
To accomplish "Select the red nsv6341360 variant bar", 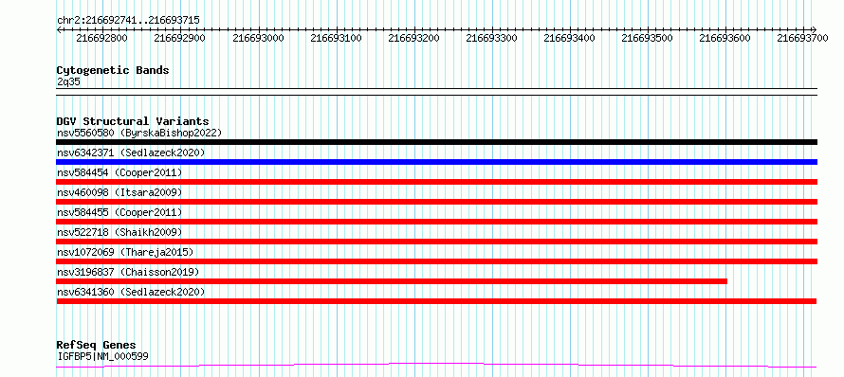I will click(436, 301).
